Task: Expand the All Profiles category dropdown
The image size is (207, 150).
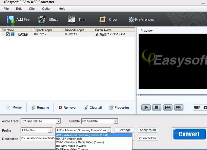Action: pos(50,130)
